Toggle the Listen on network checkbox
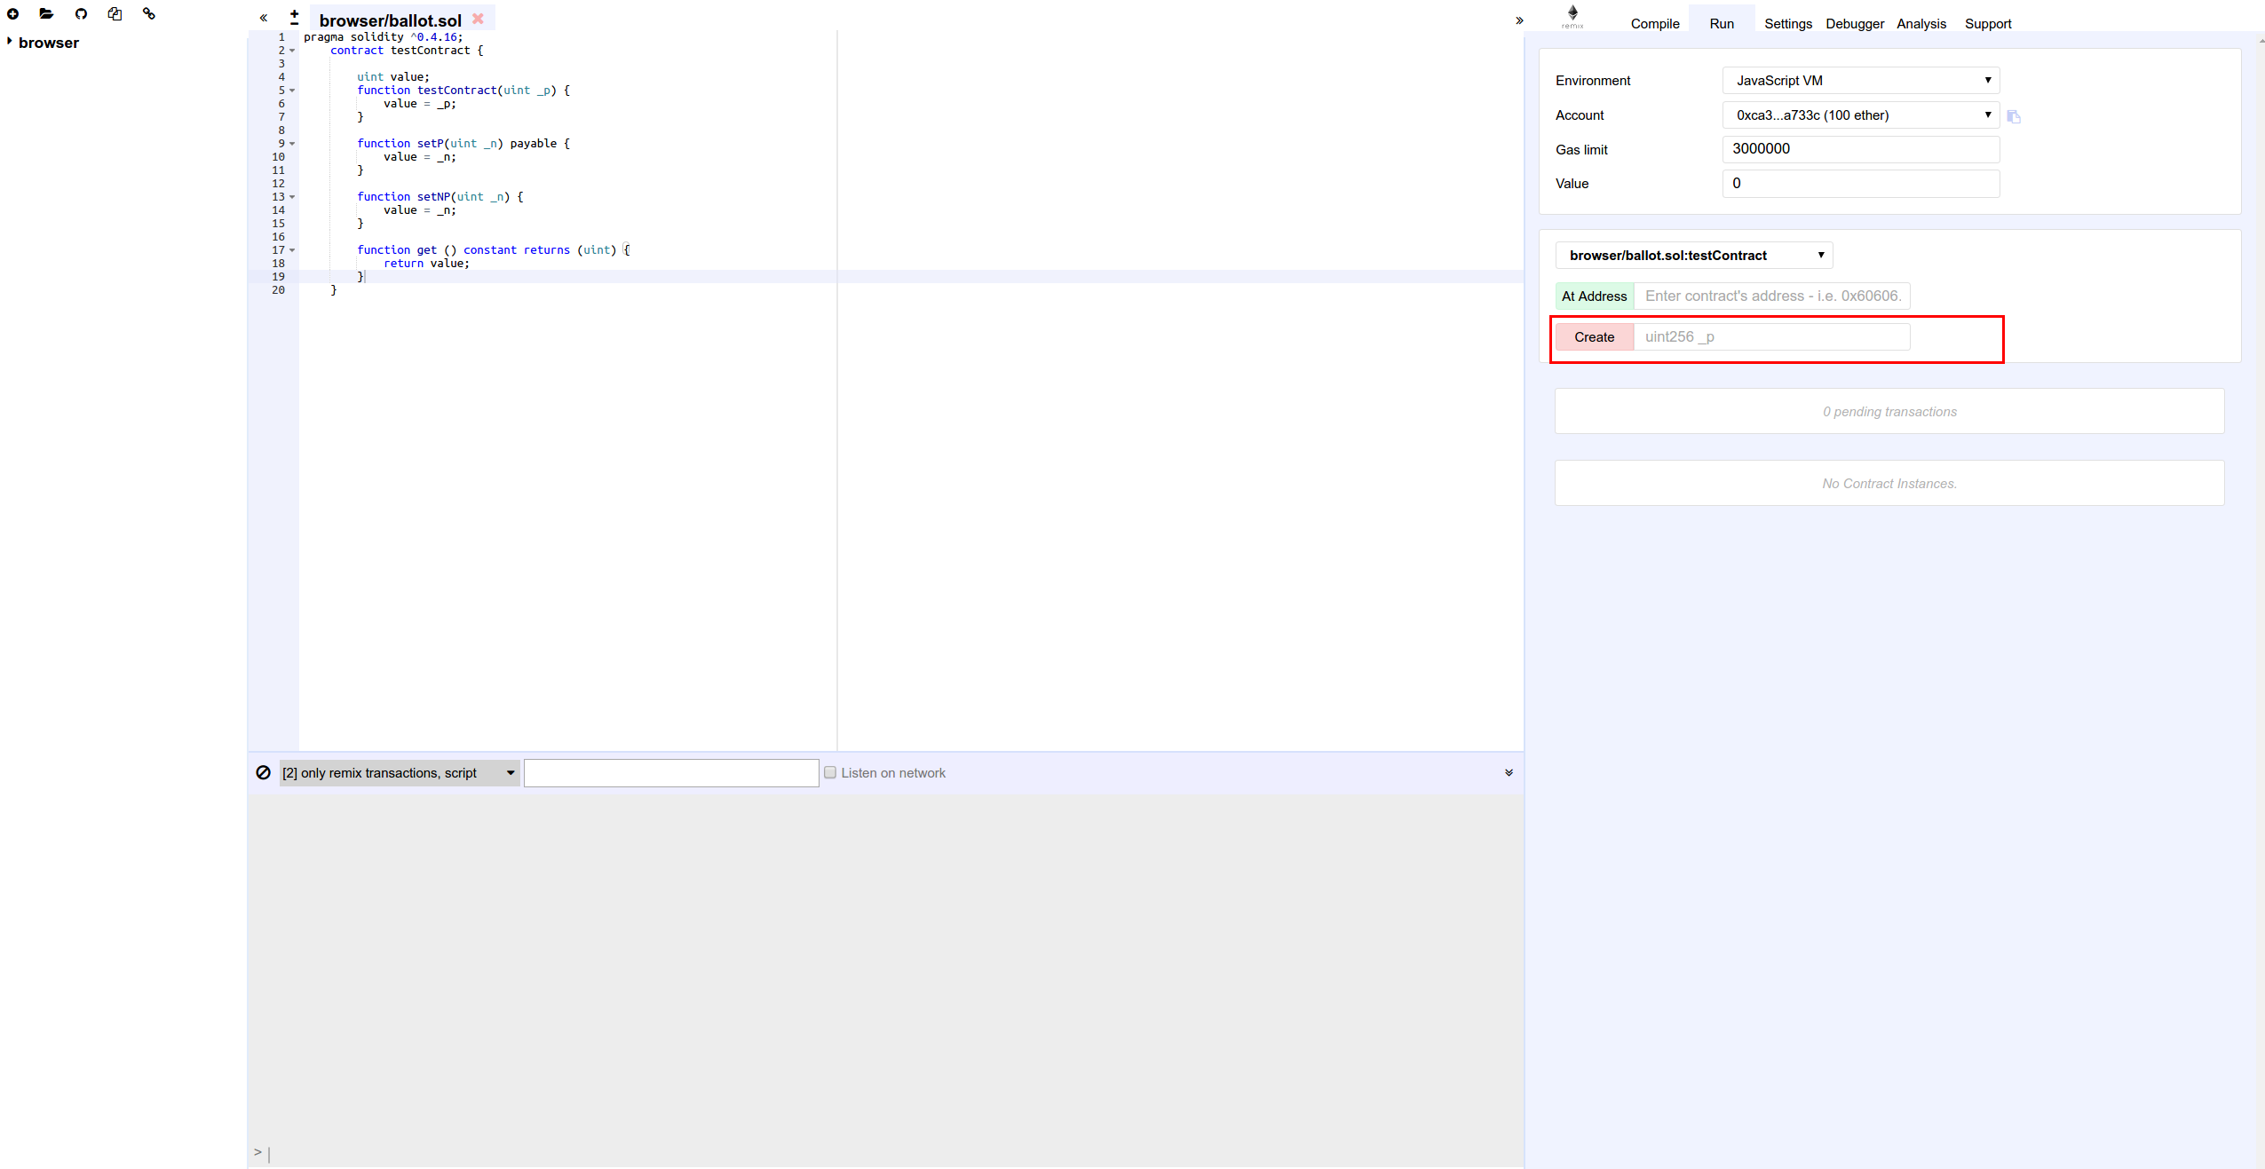Image resolution: width=2265 pixels, height=1169 pixels. coord(830,772)
